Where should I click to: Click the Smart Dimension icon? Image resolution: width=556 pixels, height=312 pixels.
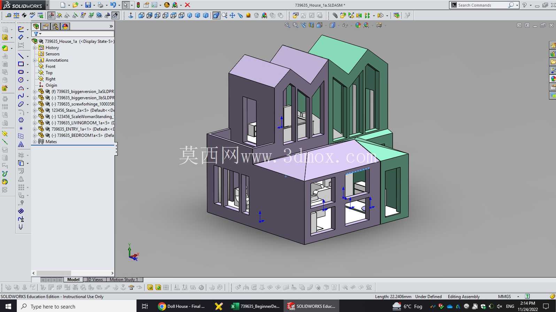click(21, 37)
